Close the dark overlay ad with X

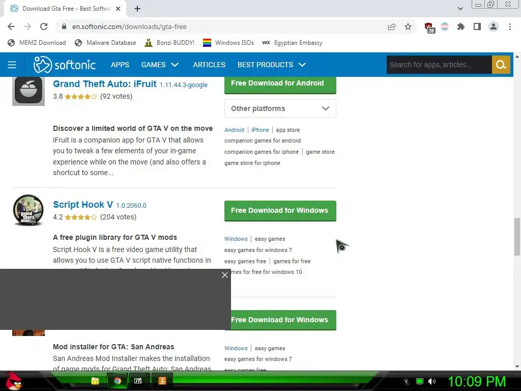click(x=225, y=275)
